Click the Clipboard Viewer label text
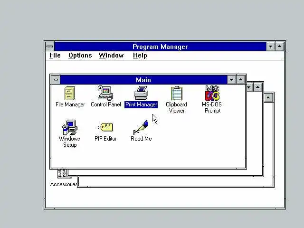 pyautogui.click(x=176, y=108)
